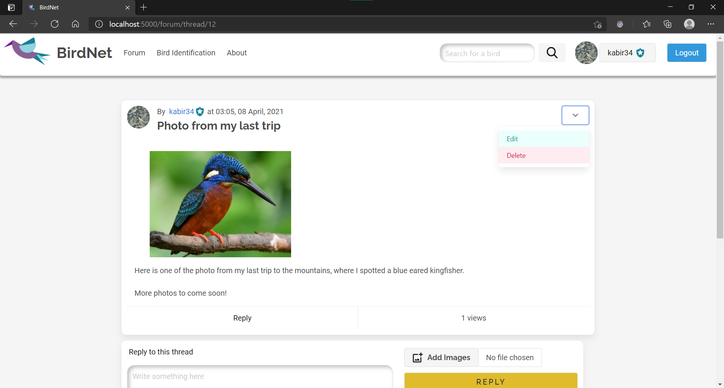Open the thread options chevron dropdown
The image size is (724, 388).
pos(575,115)
